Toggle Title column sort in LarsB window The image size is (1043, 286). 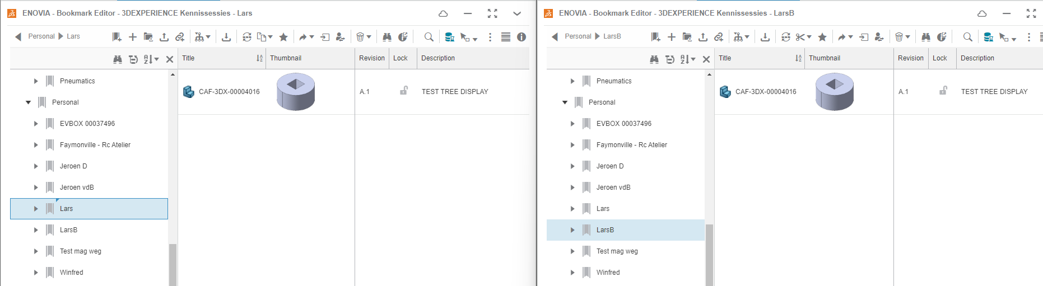798,58
